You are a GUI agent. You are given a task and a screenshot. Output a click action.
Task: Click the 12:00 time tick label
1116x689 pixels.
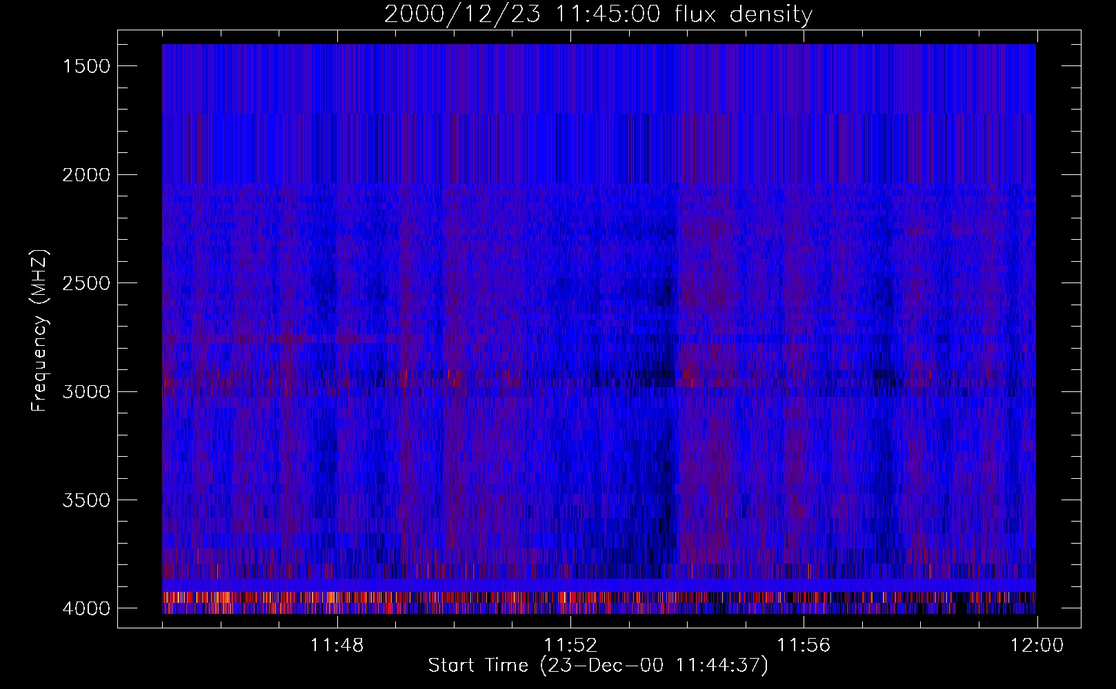point(1037,646)
